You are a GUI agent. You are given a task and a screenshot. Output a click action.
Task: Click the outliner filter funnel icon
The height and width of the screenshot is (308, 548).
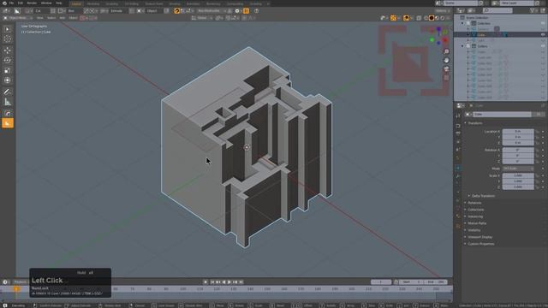(533, 11)
